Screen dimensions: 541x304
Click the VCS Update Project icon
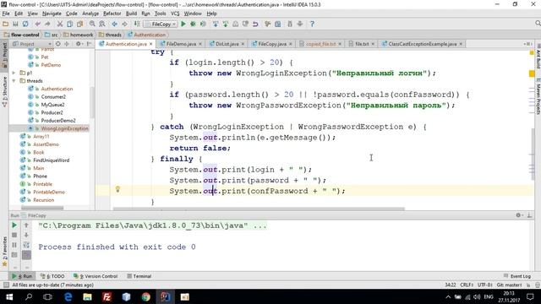tap(216, 24)
